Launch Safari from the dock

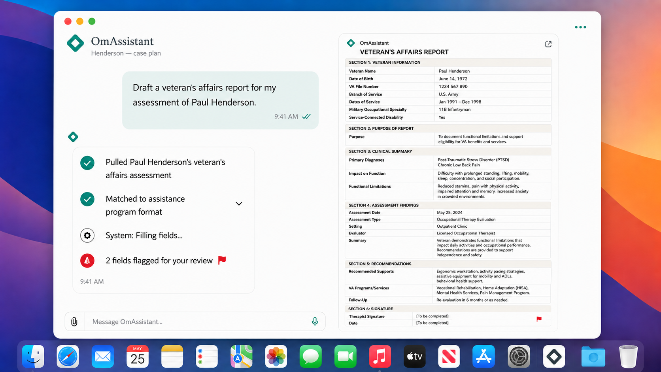click(x=68, y=356)
